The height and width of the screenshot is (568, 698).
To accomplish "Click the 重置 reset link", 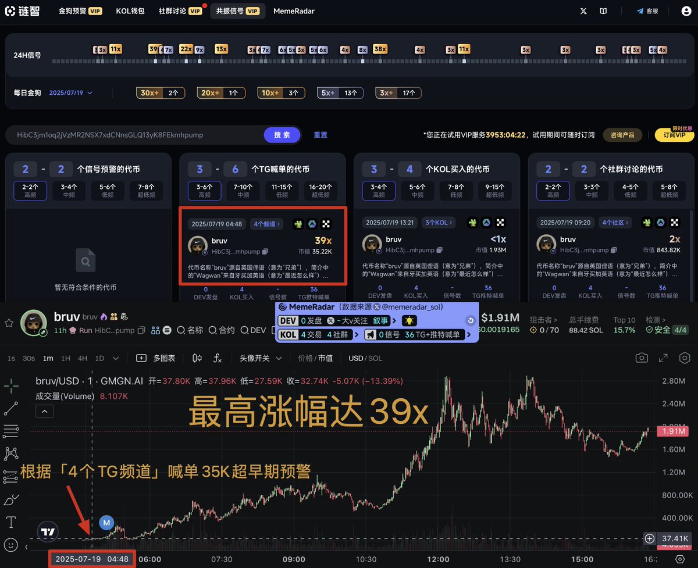I will point(320,135).
